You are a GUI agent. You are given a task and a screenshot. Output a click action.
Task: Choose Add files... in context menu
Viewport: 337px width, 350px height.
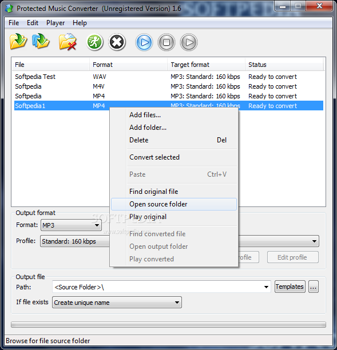[x=174, y=115]
